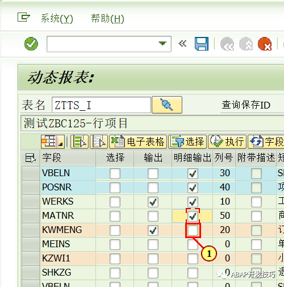Click the table select-all corner icon
Image resolution: width=284 pixels, height=287 pixels.
[x=31, y=158]
